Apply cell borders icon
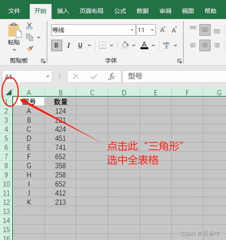This screenshot has height=240, width=226. point(102,45)
